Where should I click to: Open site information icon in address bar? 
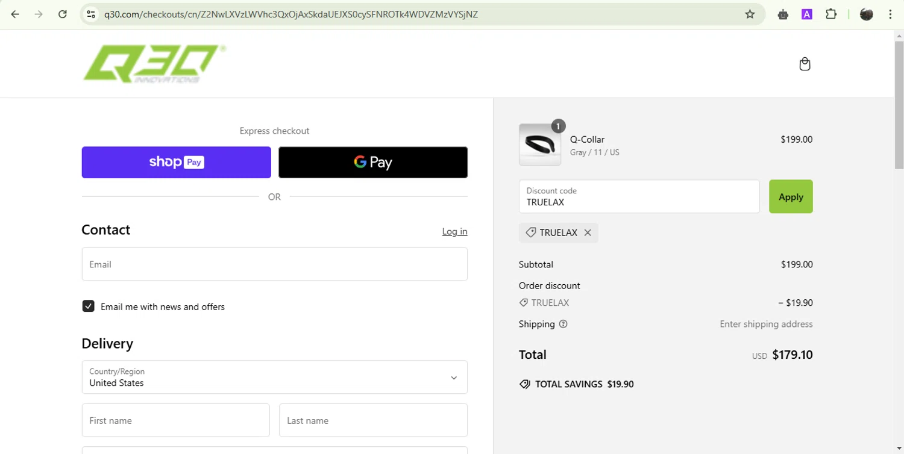pos(91,14)
